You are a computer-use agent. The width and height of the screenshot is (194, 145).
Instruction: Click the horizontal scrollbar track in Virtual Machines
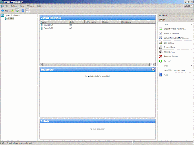(96, 64)
